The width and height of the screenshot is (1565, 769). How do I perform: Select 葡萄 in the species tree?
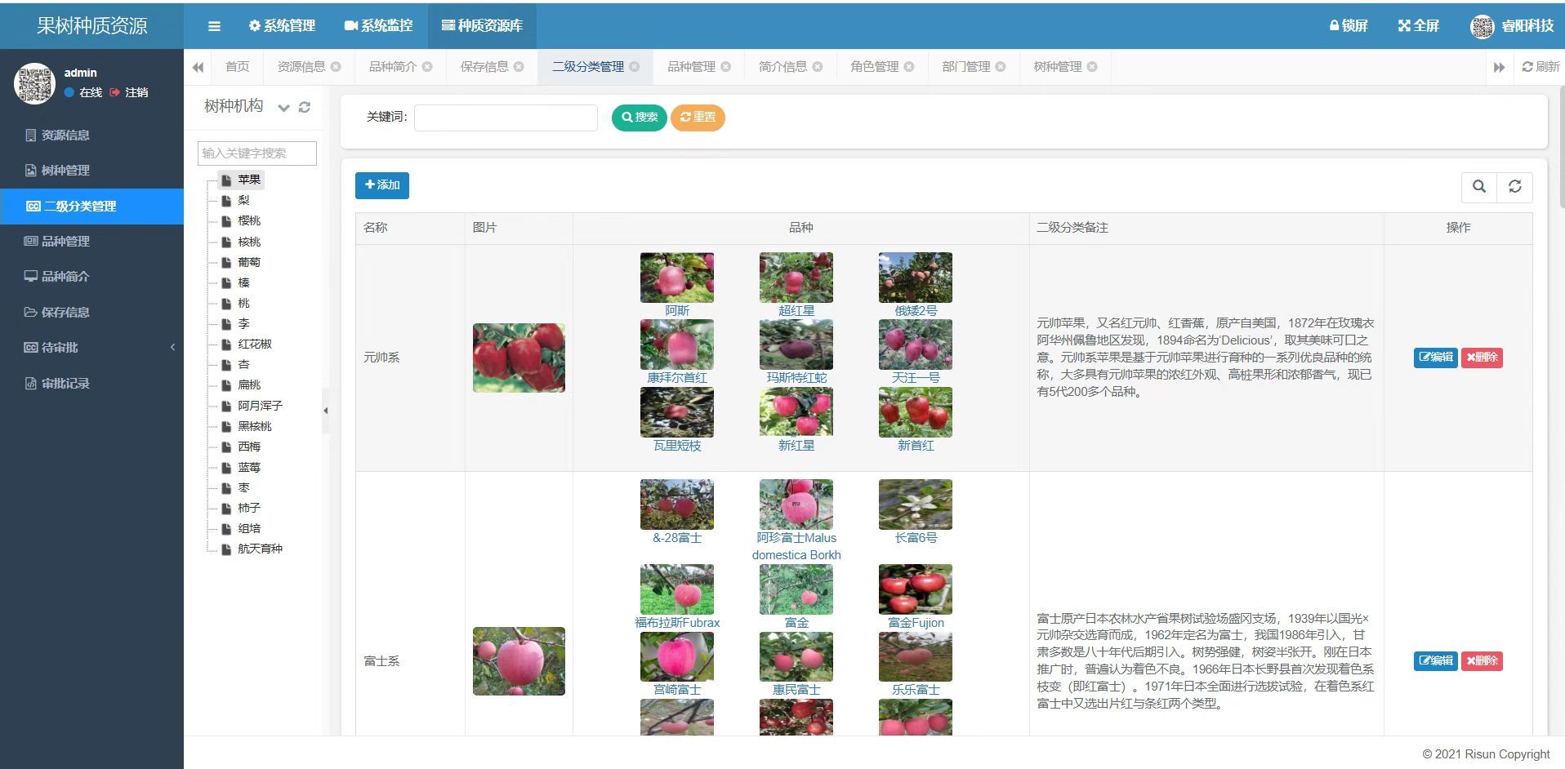coord(249,262)
